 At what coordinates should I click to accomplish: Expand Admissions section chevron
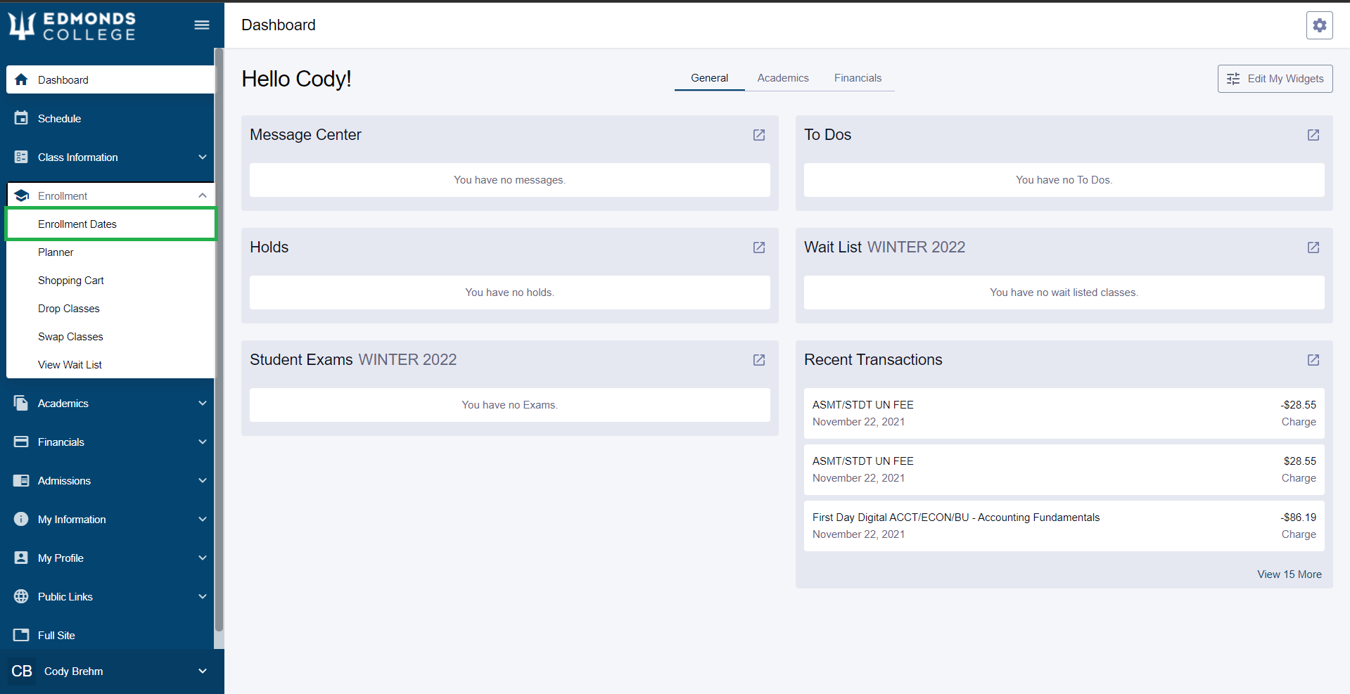pos(203,480)
